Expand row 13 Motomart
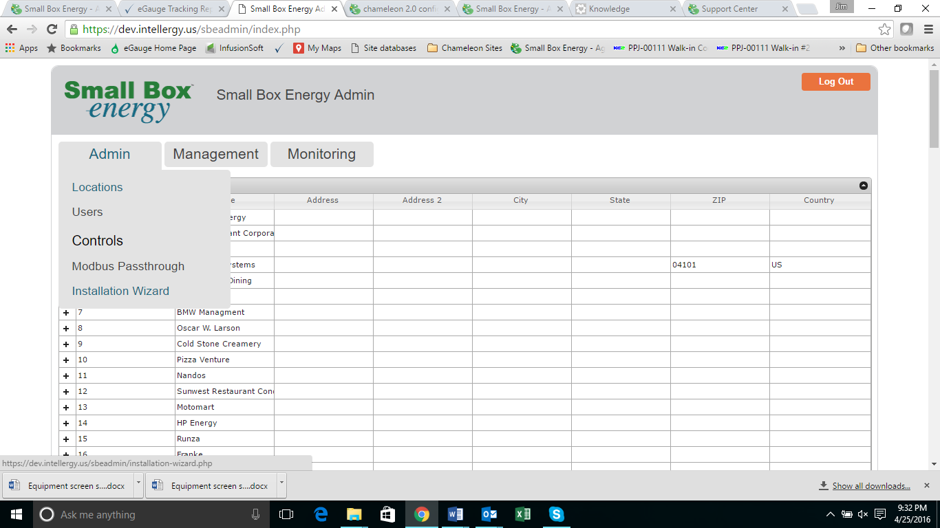 click(66, 408)
